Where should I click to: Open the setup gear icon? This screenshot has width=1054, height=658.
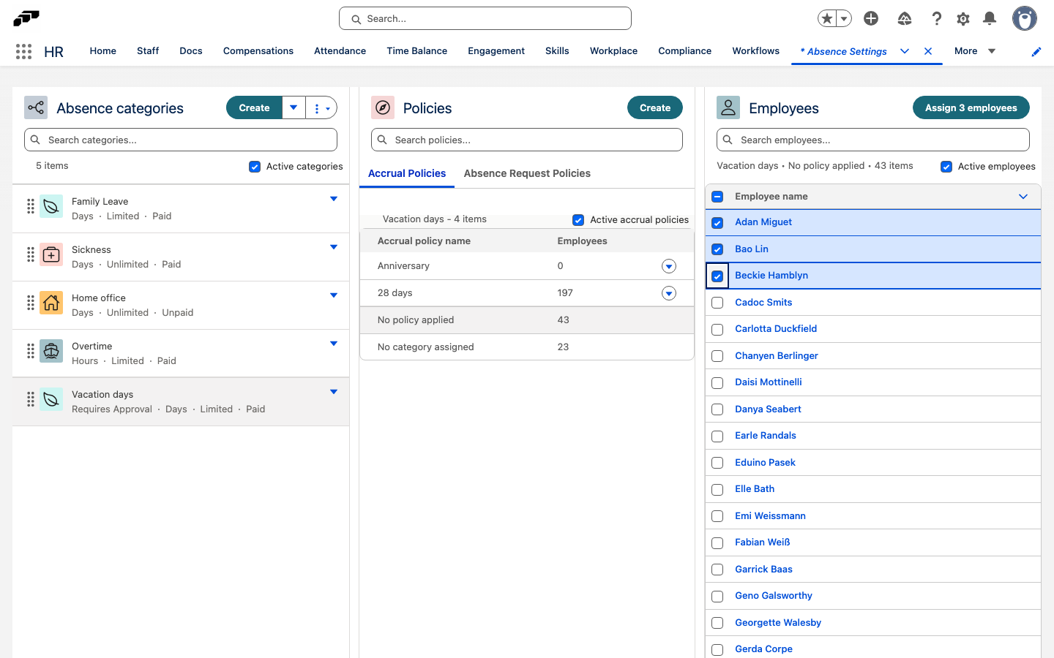point(963,19)
